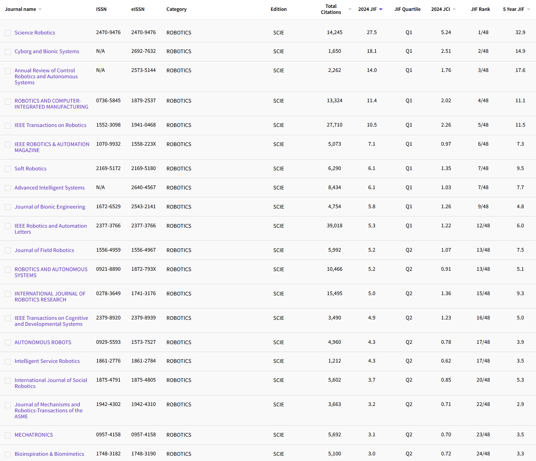Open the AUTONOMOUS ROBOTS journal link
The image size is (536, 461).
pos(43,342)
